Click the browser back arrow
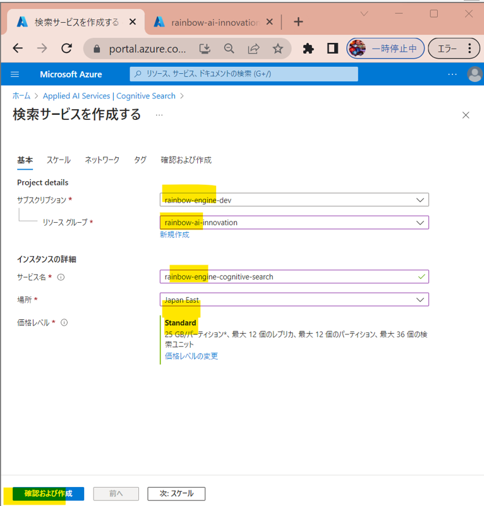 click(x=18, y=49)
